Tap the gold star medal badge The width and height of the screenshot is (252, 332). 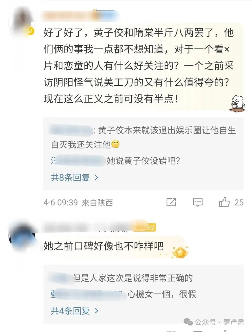pos(180,252)
